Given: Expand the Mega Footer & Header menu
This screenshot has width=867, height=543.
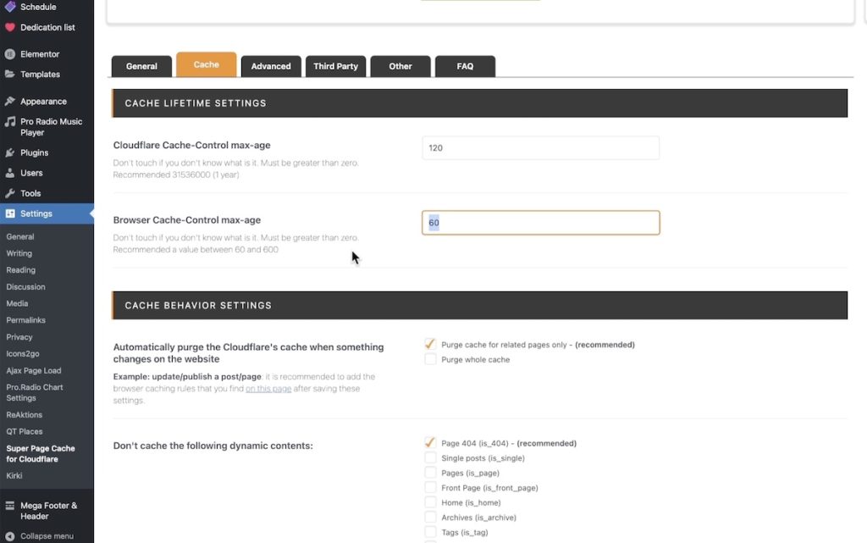Looking at the screenshot, I should (x=48, y=511).
